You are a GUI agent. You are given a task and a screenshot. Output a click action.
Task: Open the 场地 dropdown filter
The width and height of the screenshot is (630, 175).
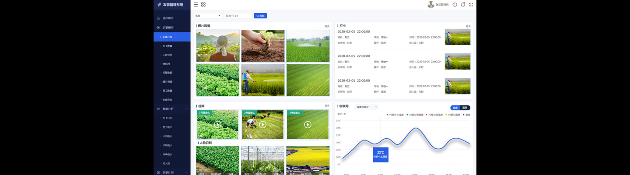point(208,16)
